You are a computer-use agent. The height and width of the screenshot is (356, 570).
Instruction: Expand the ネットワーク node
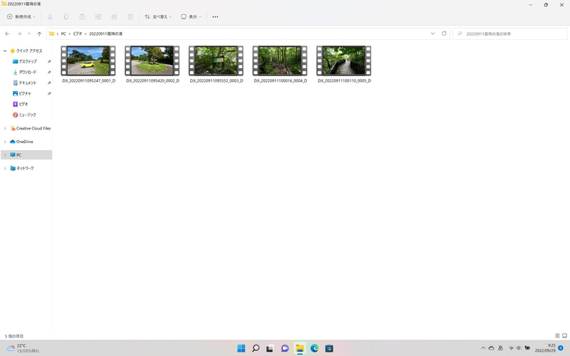tap(5, 169)
